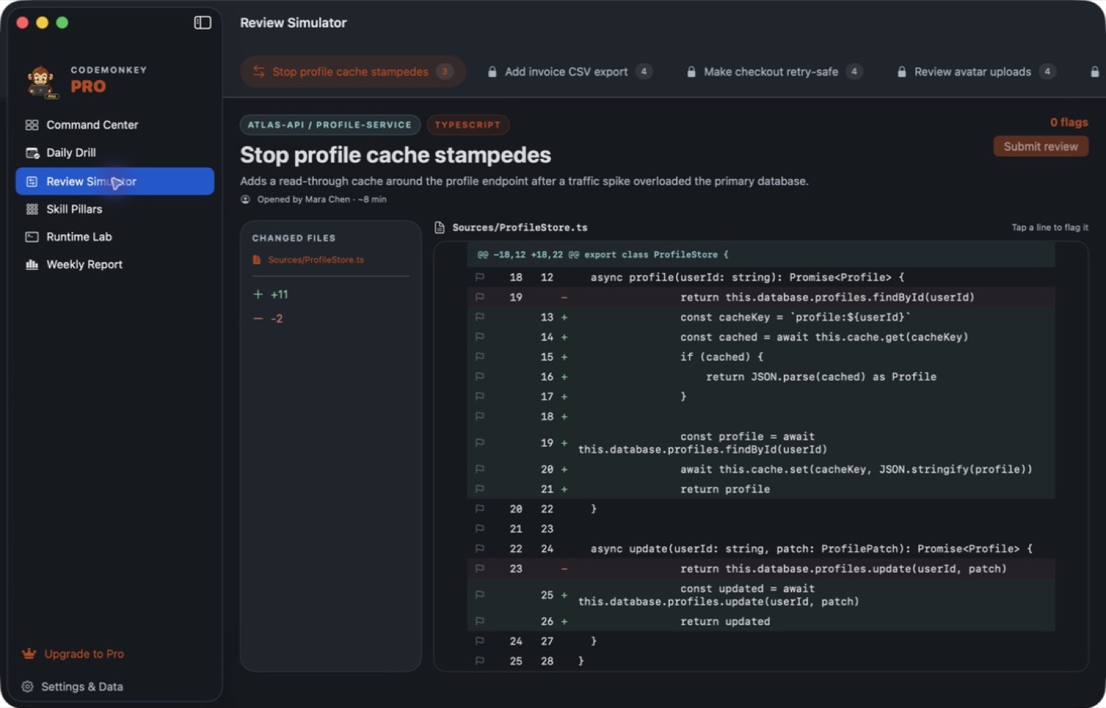The width and height of the screenshot is (1106, 708).
Task: Click flag icon on final line 28
Action: tap(480, 662)
